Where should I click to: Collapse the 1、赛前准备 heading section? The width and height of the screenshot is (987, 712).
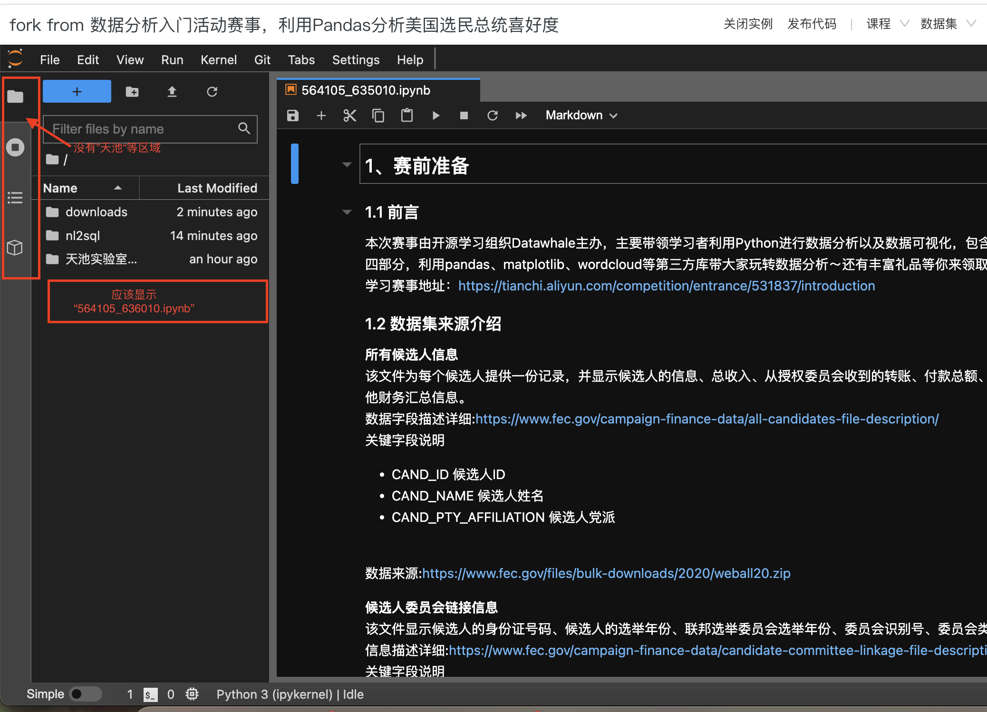pyautogui.click(x=347, y=164)
